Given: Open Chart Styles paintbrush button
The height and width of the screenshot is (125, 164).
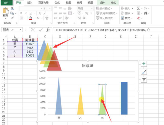Looking at the screenshot, I should [144, 72].
